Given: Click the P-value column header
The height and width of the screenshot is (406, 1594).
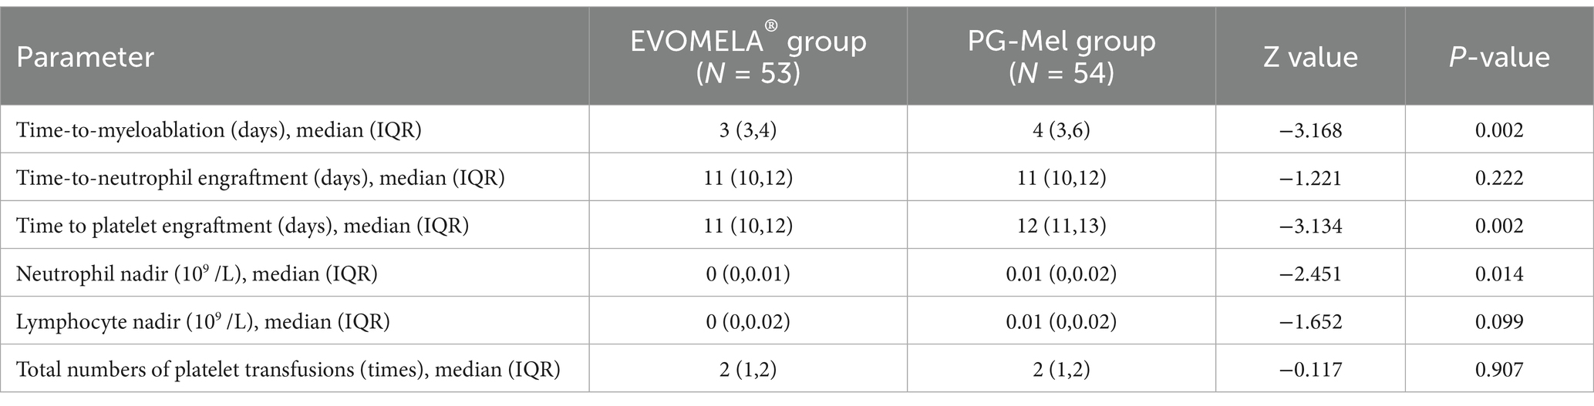Looking at the screenshot, I should point(1499,57).
